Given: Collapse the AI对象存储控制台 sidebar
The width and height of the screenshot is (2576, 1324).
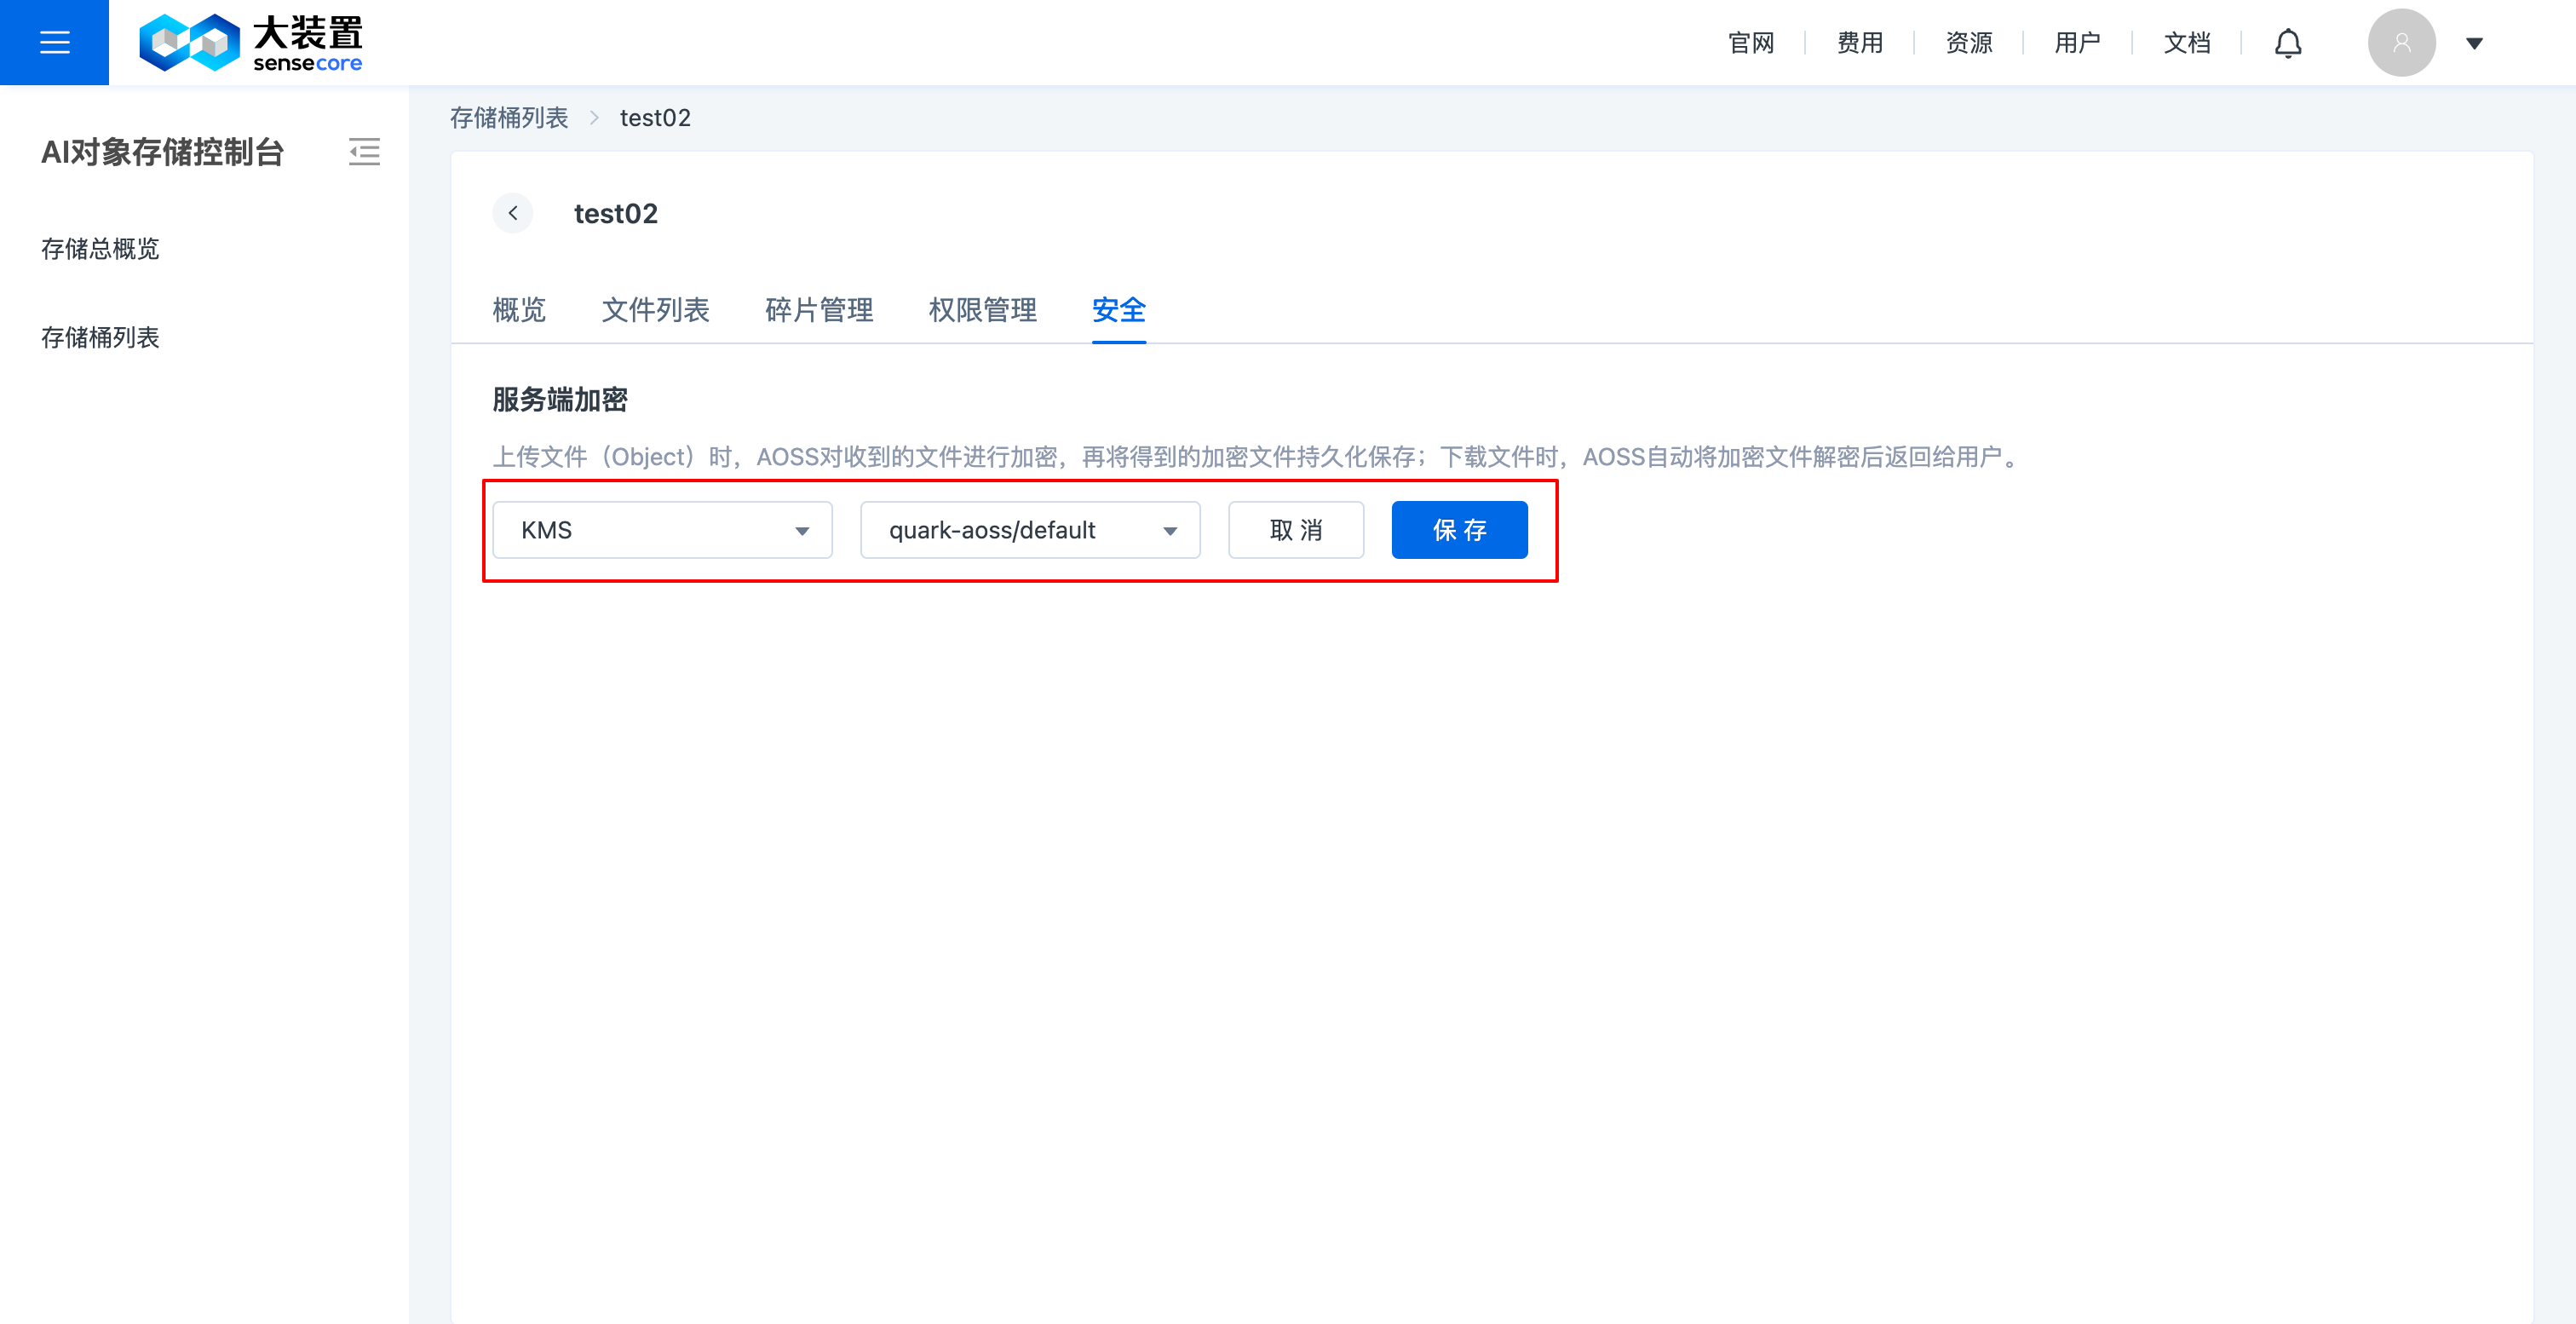Looking at the screenshot, I should (364, 152).
